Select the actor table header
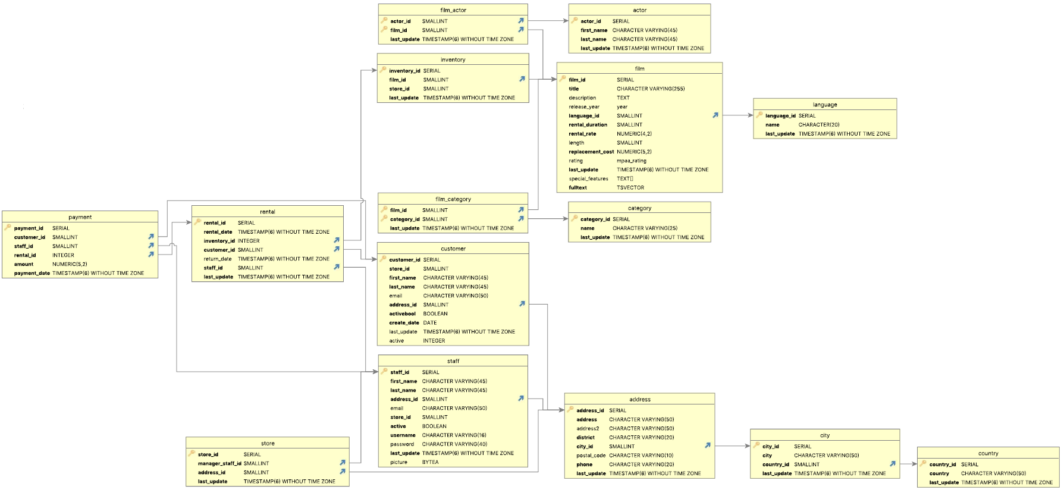The image size is (1061, 502). tap(640, 10)
